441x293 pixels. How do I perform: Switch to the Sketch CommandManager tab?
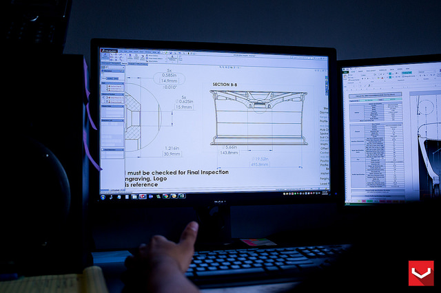tap(125, 63)
